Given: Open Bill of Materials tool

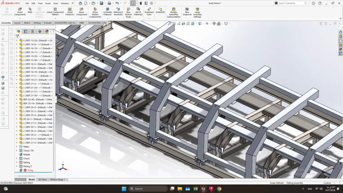Looking at the screenshot, I should [x=138, y=12].
